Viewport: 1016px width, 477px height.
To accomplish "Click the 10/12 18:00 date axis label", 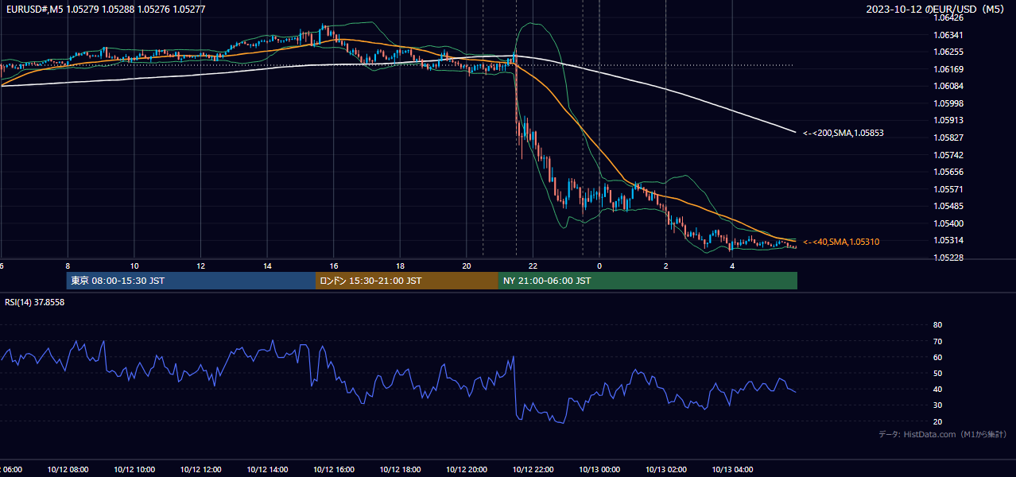I will pos(400,470).
